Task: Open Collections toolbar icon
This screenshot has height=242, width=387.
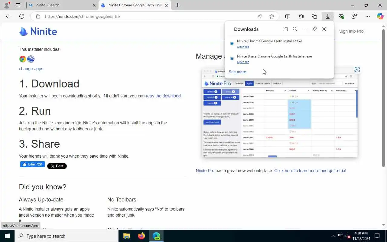Action: click(x=314, y=16)
